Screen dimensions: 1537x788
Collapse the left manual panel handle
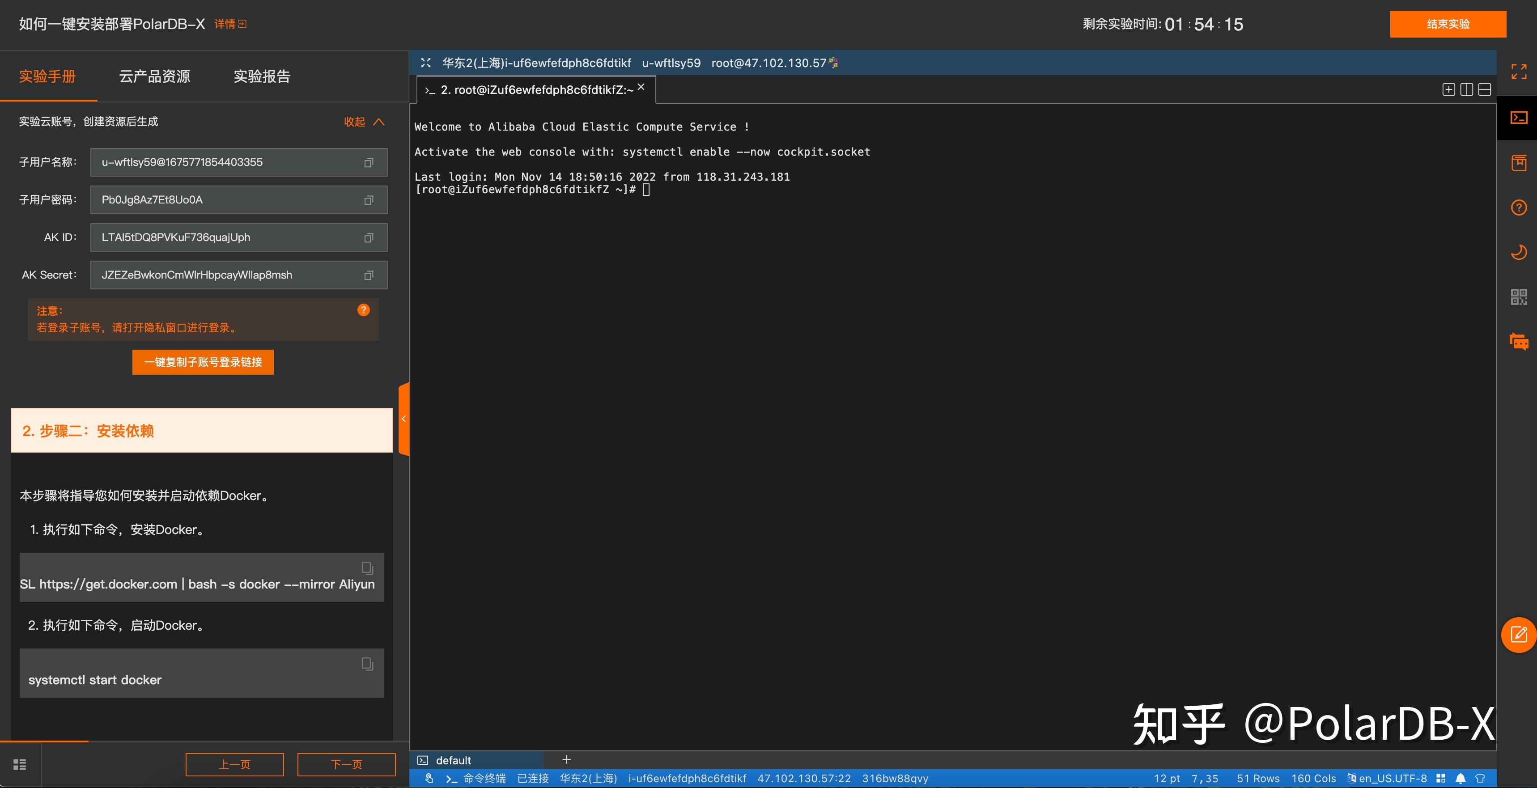404,419
